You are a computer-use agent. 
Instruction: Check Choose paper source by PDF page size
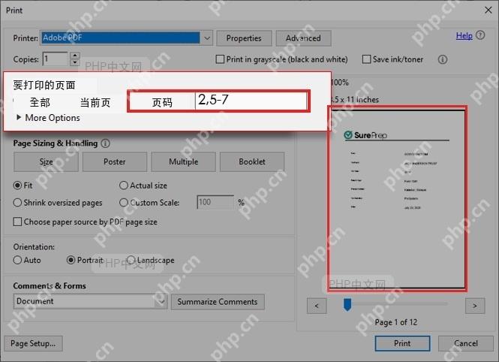tap(17, 222)
